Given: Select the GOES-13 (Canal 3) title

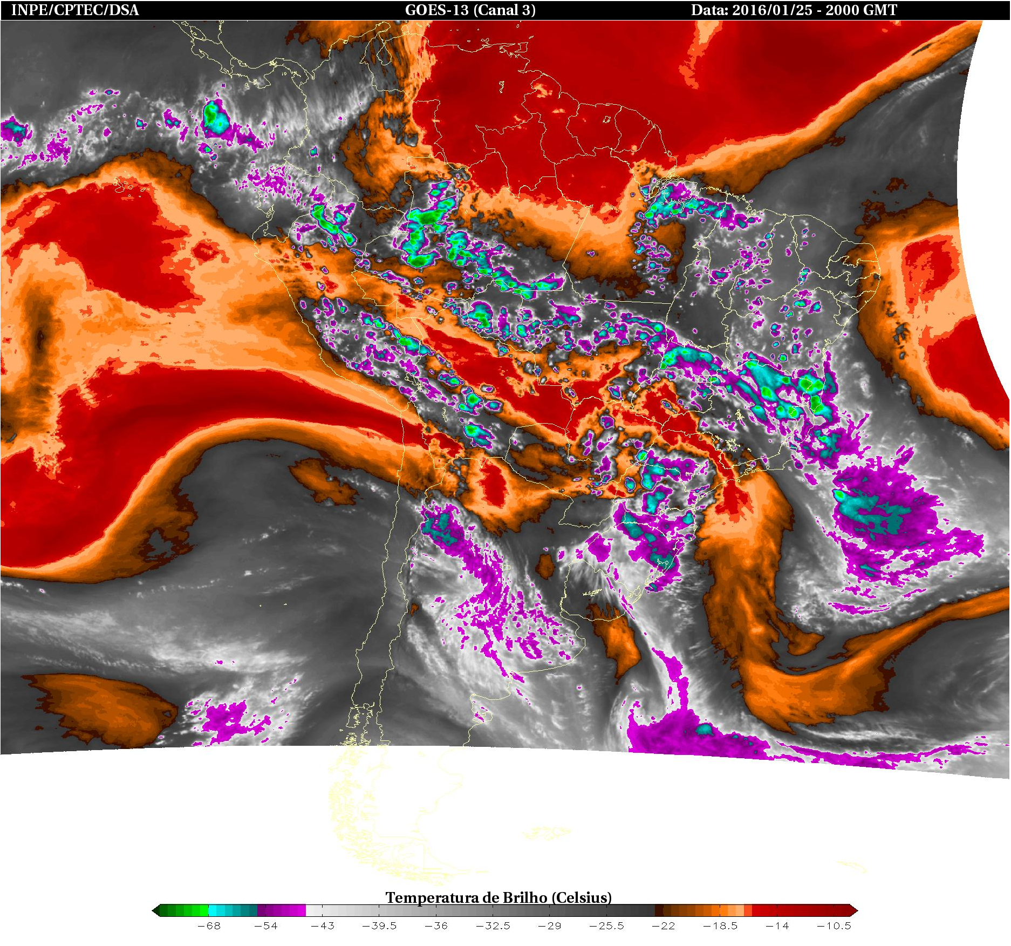Looking at the screenshot, I should click(470, 10).
